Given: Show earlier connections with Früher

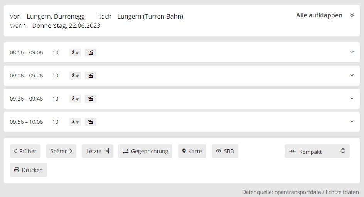Looking at the screenshot, I should [25, 151].
